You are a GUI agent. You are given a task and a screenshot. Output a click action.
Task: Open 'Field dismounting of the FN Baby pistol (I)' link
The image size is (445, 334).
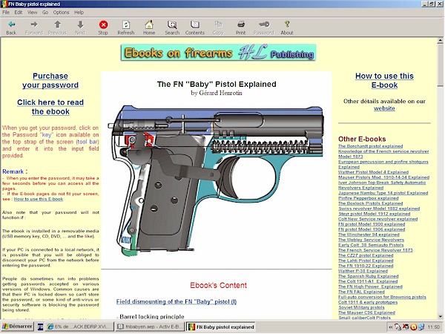[177, 301]
